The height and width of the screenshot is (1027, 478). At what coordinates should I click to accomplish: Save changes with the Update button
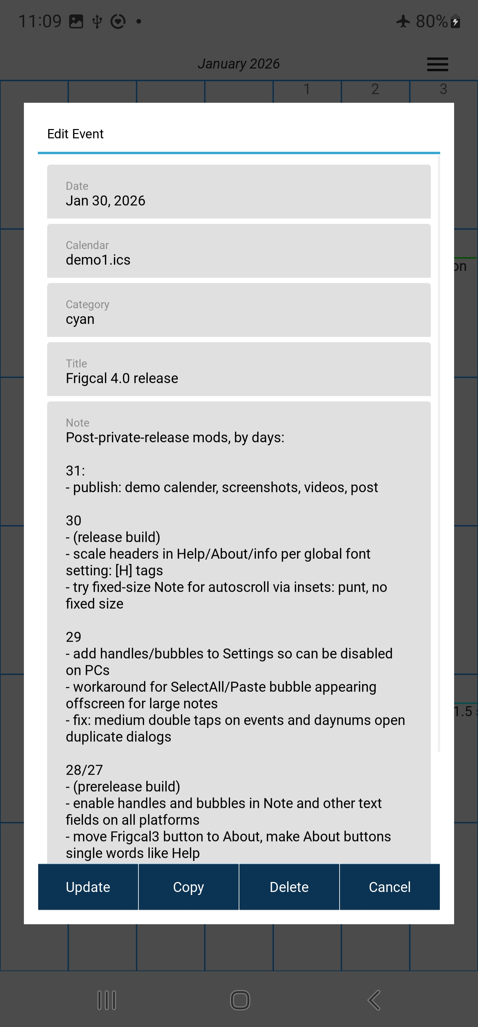[x=88, y=887]
